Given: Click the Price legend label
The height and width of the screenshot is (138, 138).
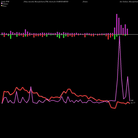Looking at the screenshot, I should coord(4,6).
